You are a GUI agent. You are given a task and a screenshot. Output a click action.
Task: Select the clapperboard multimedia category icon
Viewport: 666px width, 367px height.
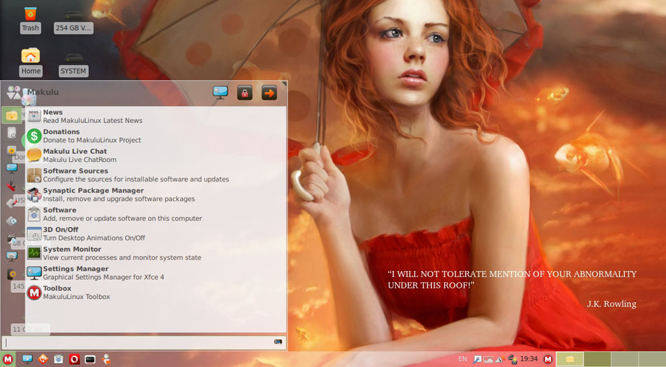tap(12, 239)
